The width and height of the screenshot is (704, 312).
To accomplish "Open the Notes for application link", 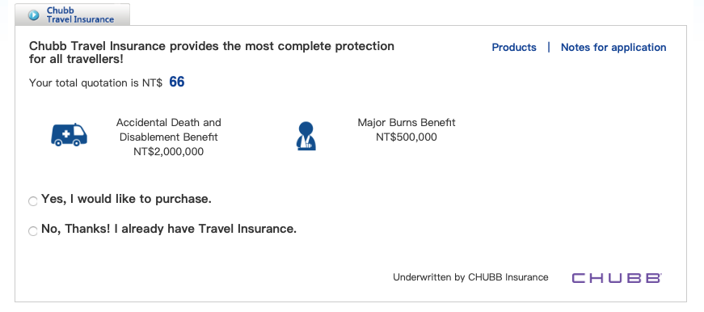I will (613, 48).
